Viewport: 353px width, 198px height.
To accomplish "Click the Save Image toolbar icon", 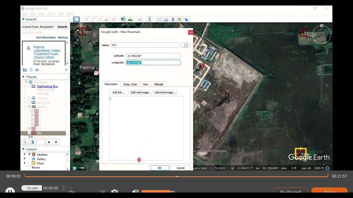I will 173,19.
